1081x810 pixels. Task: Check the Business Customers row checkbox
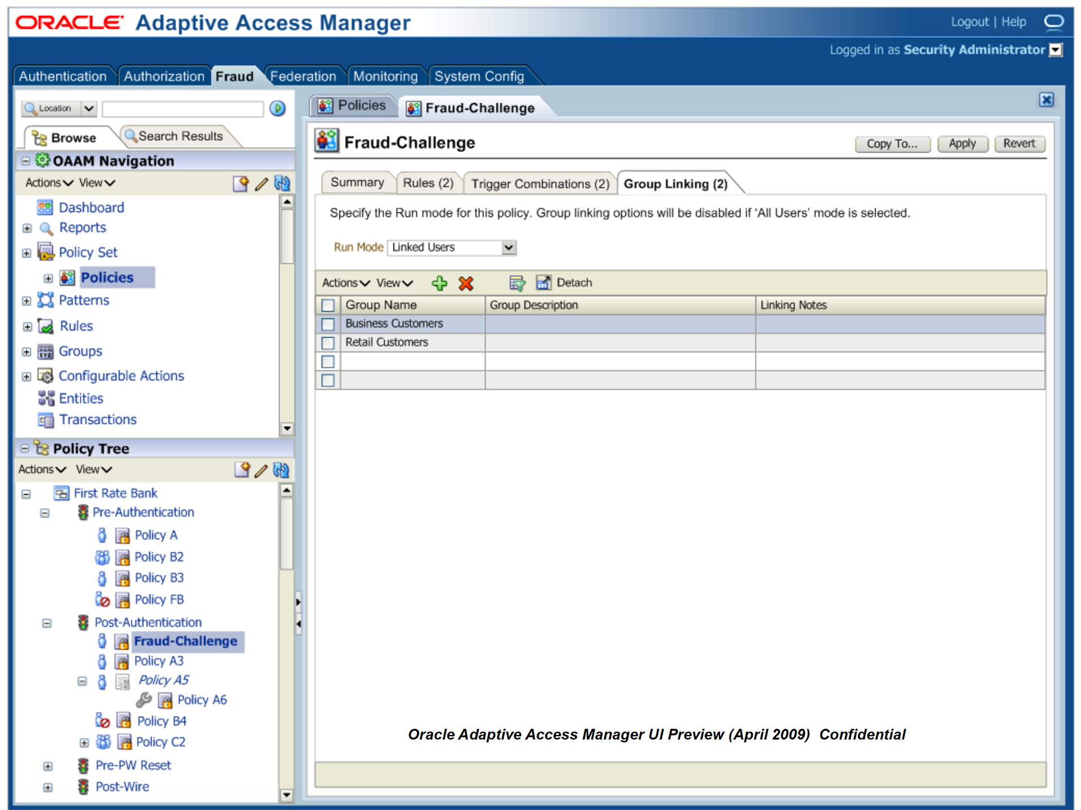(x=328, y=324)
